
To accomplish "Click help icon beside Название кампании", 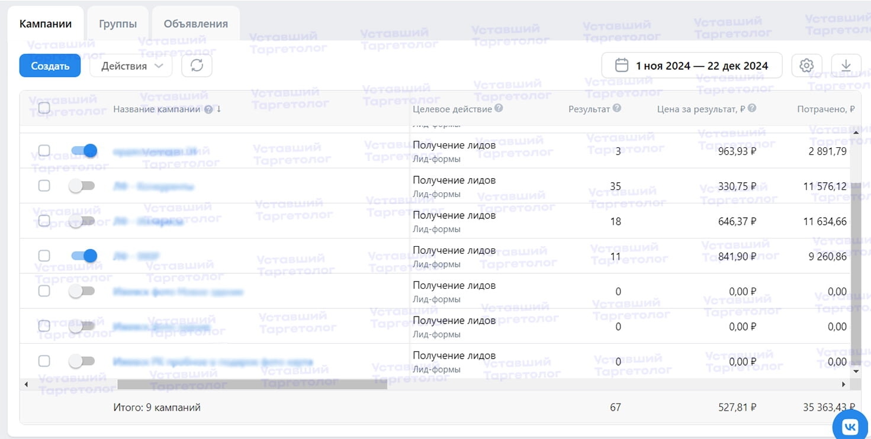I will [x=208, y=109].
